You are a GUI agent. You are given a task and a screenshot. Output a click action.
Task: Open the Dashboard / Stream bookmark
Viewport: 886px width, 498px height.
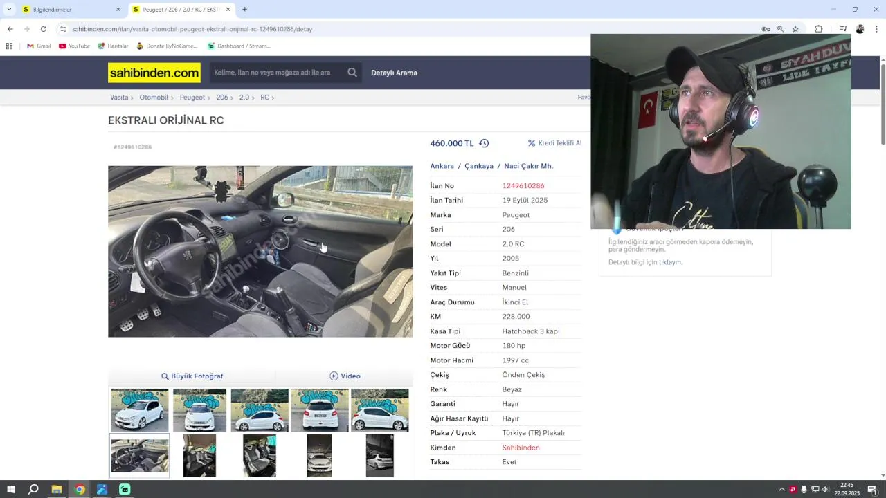click(239, 46)
